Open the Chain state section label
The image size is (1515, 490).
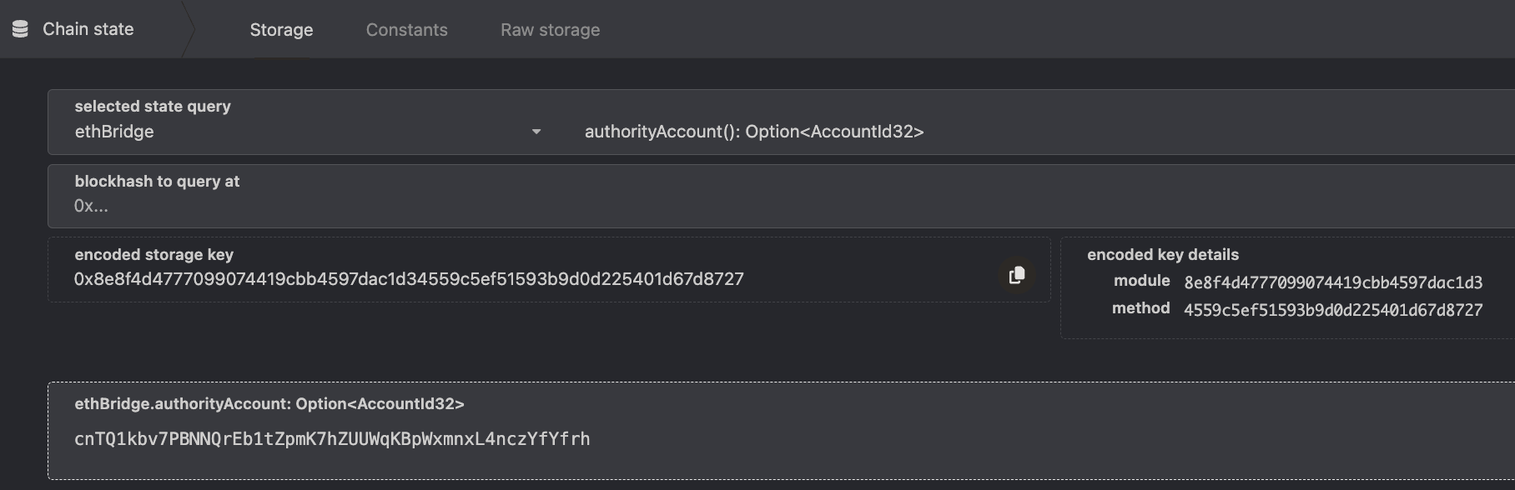pos(88,29)
